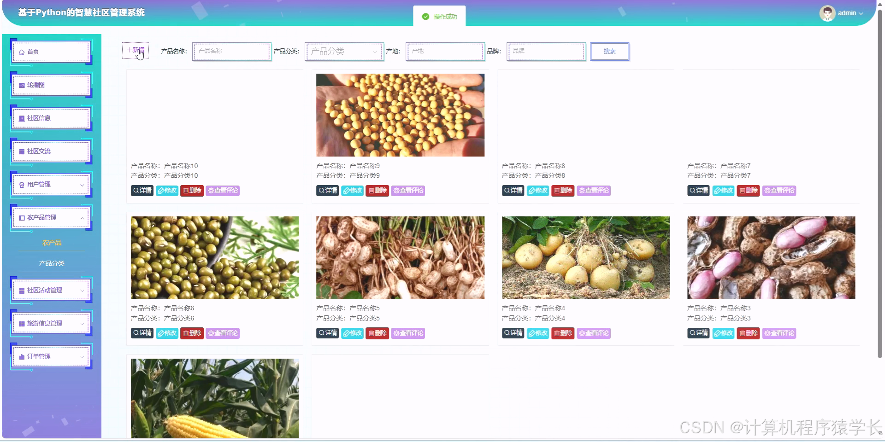Focus the 品牌 search input
This screenshot has height=442, width=885.
click(x=546, y=51)
